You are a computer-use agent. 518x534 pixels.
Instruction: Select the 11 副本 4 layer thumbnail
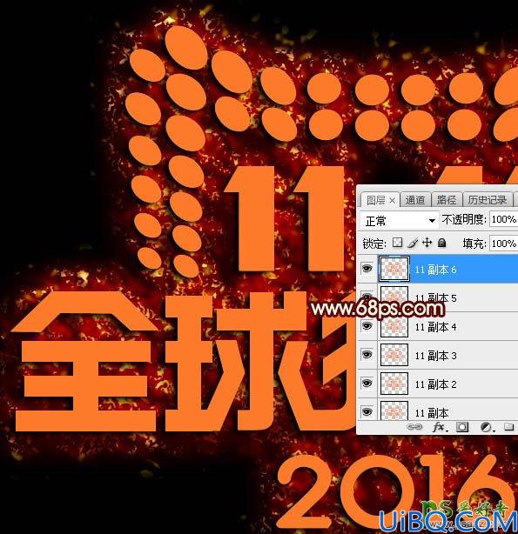(x=394, y=326)
